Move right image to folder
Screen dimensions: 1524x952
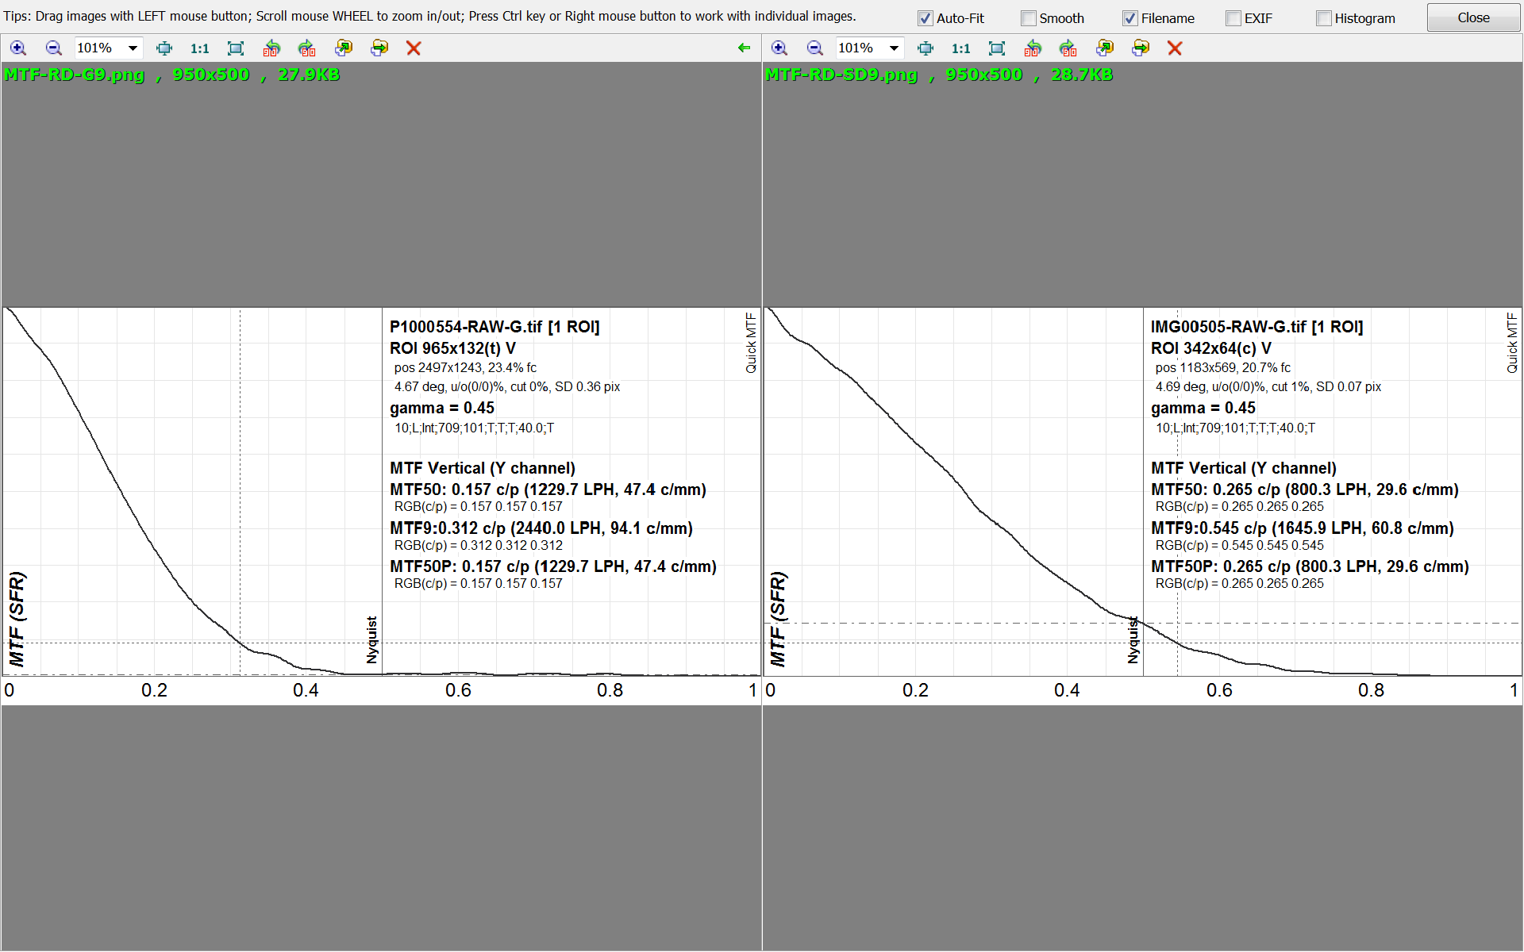(x=1141, y=48)
